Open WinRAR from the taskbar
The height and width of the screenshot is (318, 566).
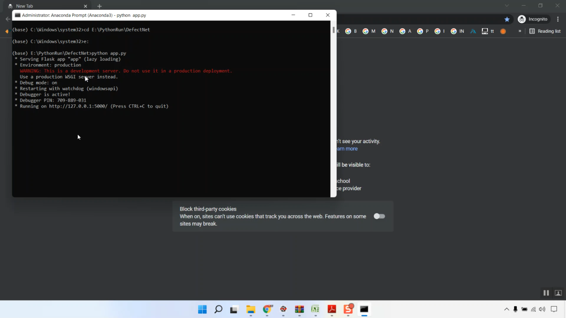coord(299,309)
